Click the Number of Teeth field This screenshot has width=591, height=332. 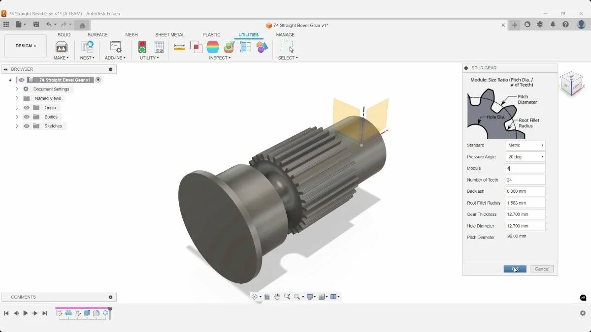[525, 180]
